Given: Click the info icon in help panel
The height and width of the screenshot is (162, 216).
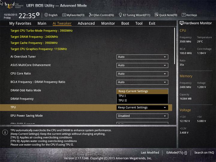Looking at the screenshot, I should click(x=5, y=132).
